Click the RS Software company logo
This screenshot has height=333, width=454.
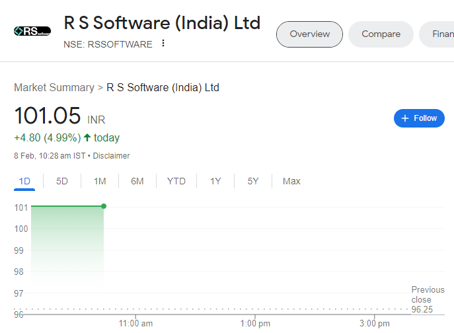[32, 31]
